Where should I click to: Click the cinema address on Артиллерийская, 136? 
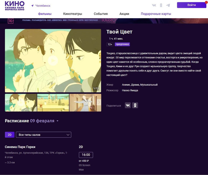click(x=36, y=155)
